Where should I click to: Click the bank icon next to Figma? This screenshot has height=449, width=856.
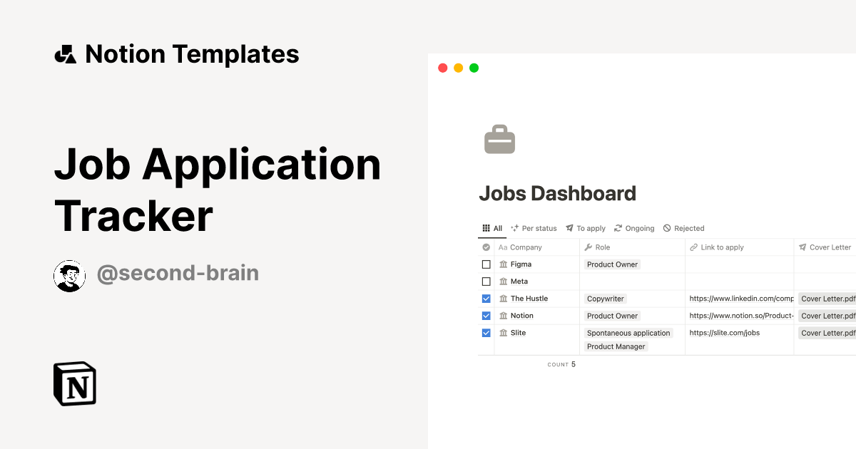504,264
